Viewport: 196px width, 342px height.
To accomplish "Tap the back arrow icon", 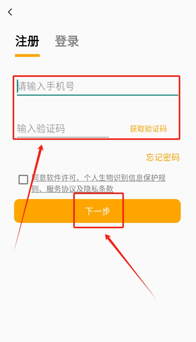I will tap(10, 12).
